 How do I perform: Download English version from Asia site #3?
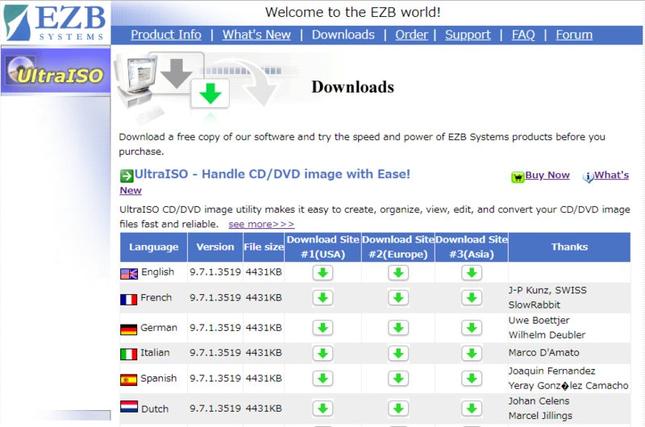pos(472,272)
